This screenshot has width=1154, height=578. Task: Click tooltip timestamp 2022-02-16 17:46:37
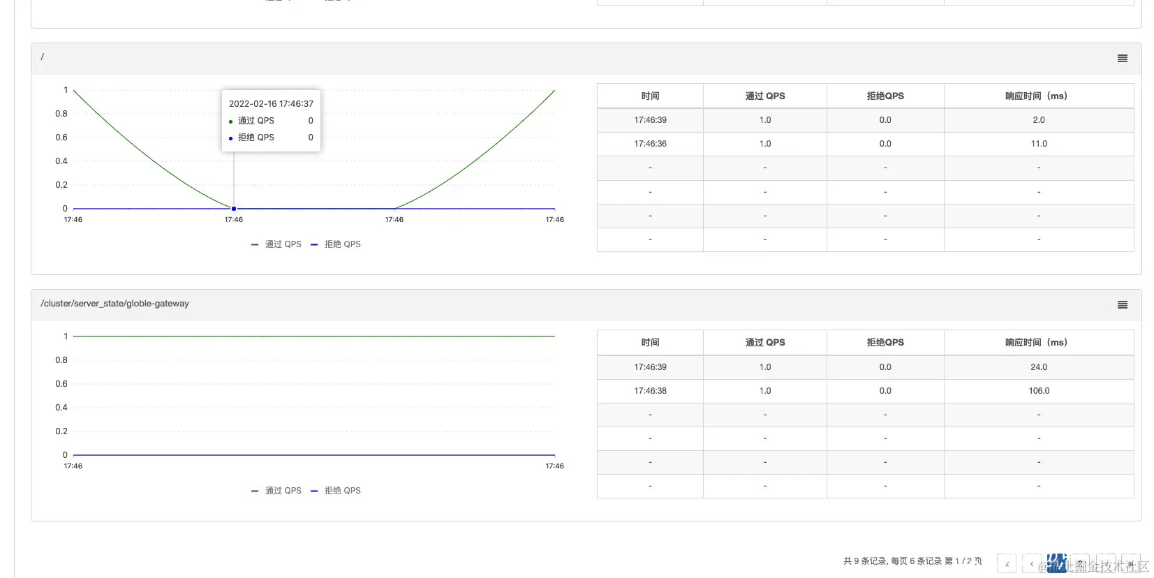pyautogui.click(x=271, y=104)
